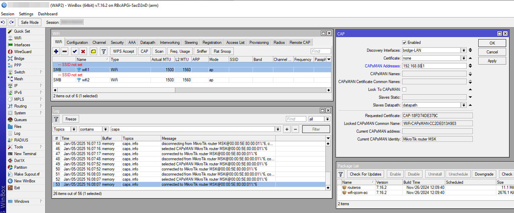Select the routeros package row

425,188
